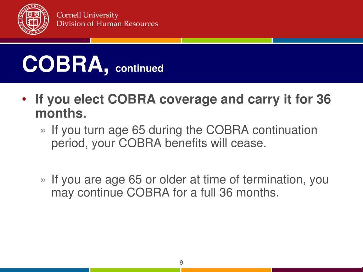This screenshot has width=363, height=272.
Task: Click the Division of Human Resources text
Action: coord(107,24)
